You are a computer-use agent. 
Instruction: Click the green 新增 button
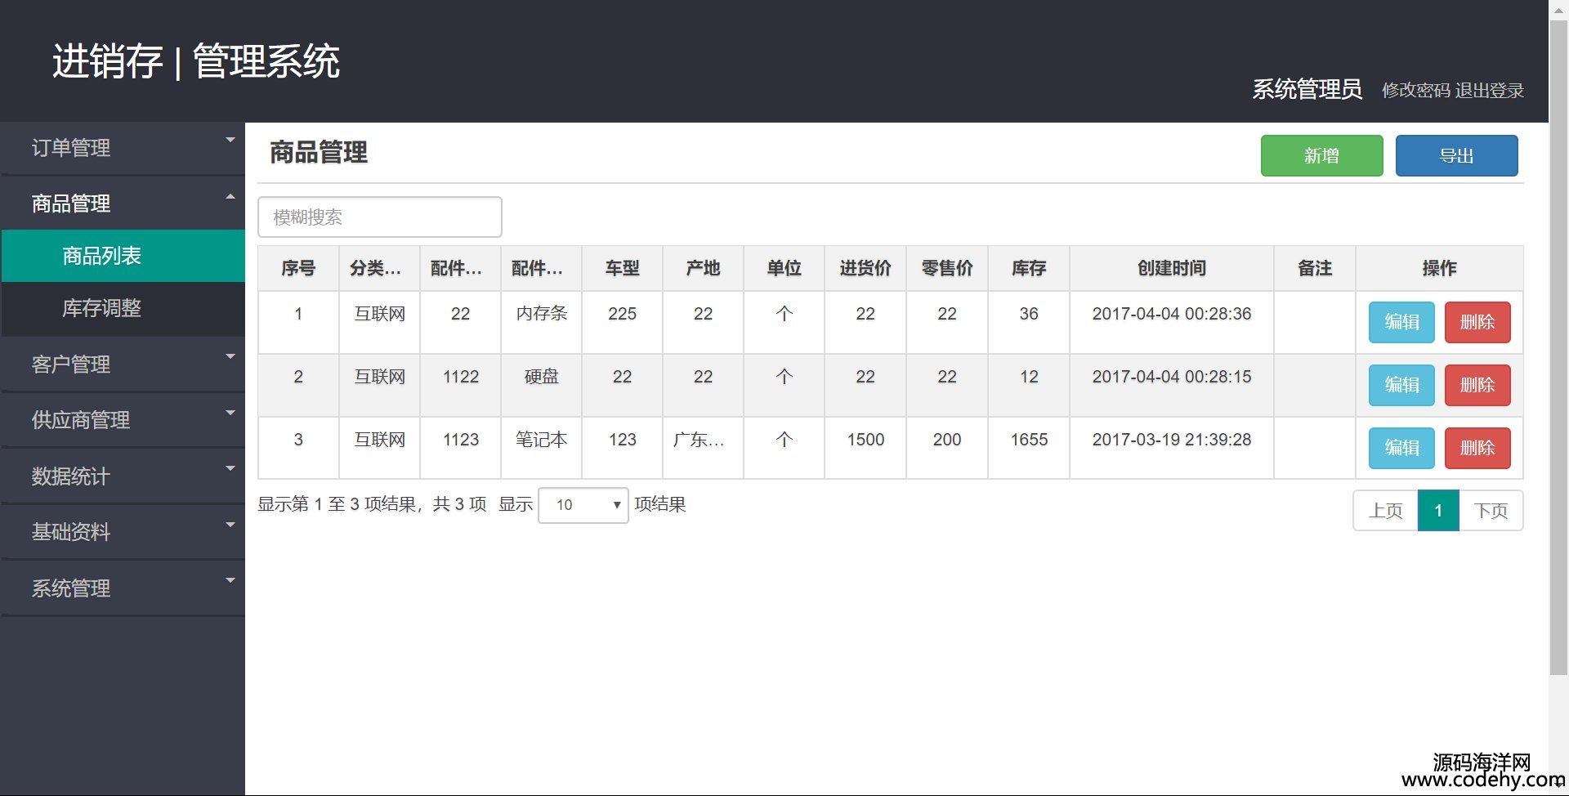pos(1321,155)
